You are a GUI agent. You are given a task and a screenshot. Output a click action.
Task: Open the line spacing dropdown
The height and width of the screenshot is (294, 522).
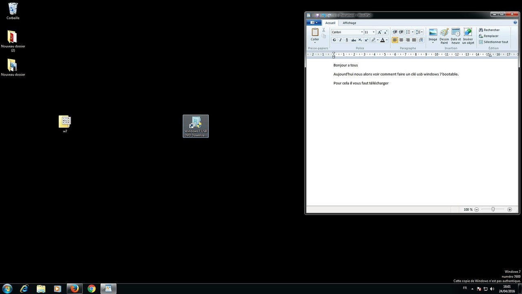[x=419, y=32]
